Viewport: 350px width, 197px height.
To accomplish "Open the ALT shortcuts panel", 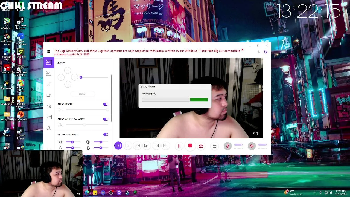I will [49, 117].
